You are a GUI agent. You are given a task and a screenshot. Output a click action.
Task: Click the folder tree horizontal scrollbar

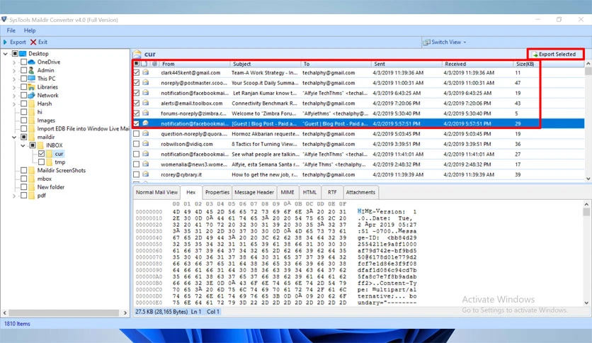(64, 313)
